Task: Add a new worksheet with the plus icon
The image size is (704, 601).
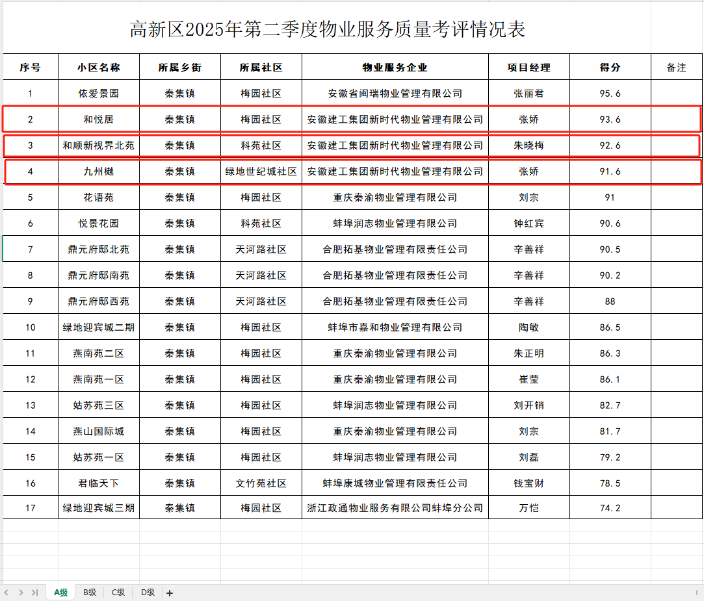Action: click(x=169, y=593)
